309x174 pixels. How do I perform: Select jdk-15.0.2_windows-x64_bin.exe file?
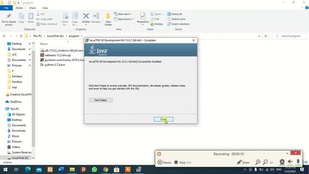[62, 50]
